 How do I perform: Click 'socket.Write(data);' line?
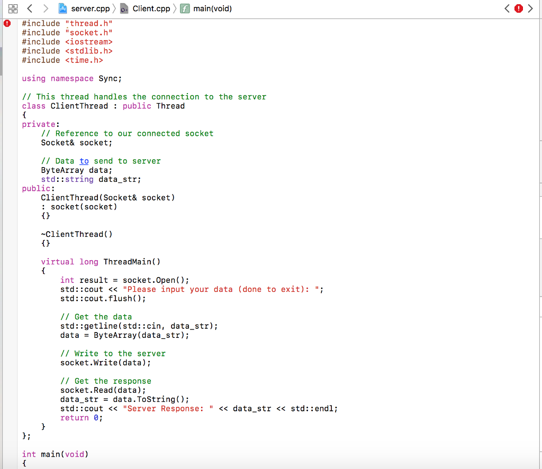(105, 363)
